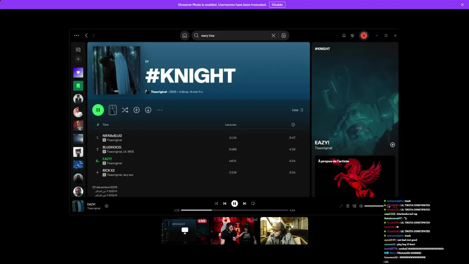Click the Lectures column header
This screenshot has width=469, height=264.
coord(230,125)
